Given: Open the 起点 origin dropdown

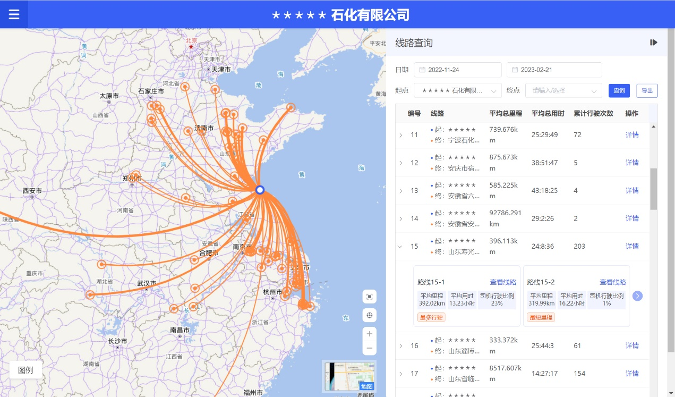Looking at the screenshot, I should (x=458, y=90).
